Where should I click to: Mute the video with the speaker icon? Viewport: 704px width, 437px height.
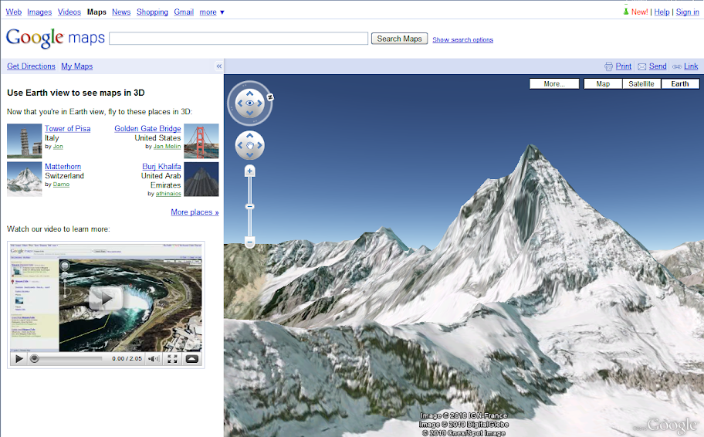[154, 358]
